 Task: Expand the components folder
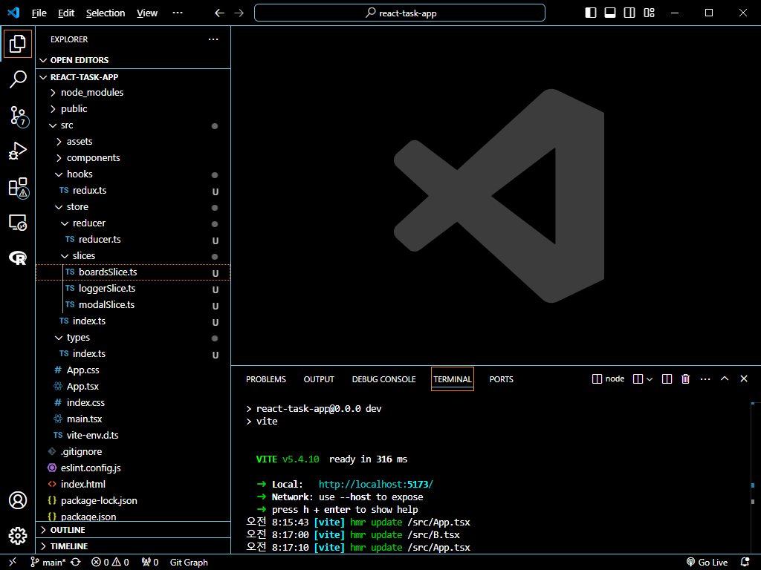pos(133,158)
